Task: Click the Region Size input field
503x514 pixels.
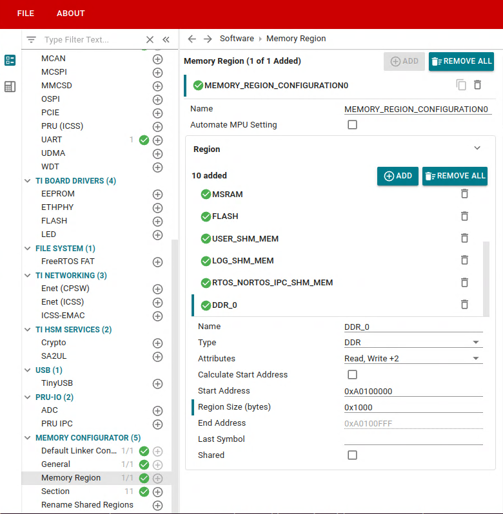Action: [x=413, y=407]
